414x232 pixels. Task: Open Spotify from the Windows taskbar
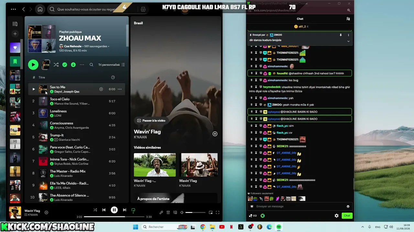coord(279,227)
